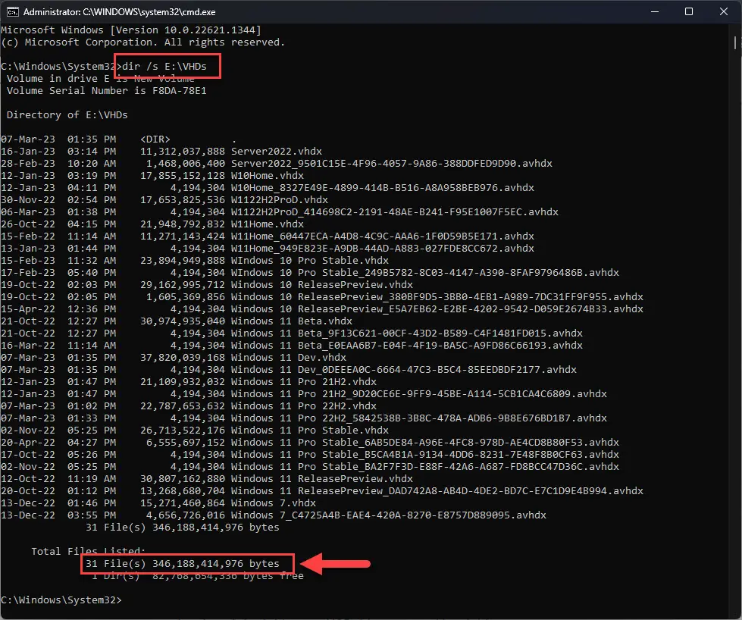This screenshot has height=620, width=742.
Task: Click the W11Home_949E823E avhdx entry
Action: (382, 248)
